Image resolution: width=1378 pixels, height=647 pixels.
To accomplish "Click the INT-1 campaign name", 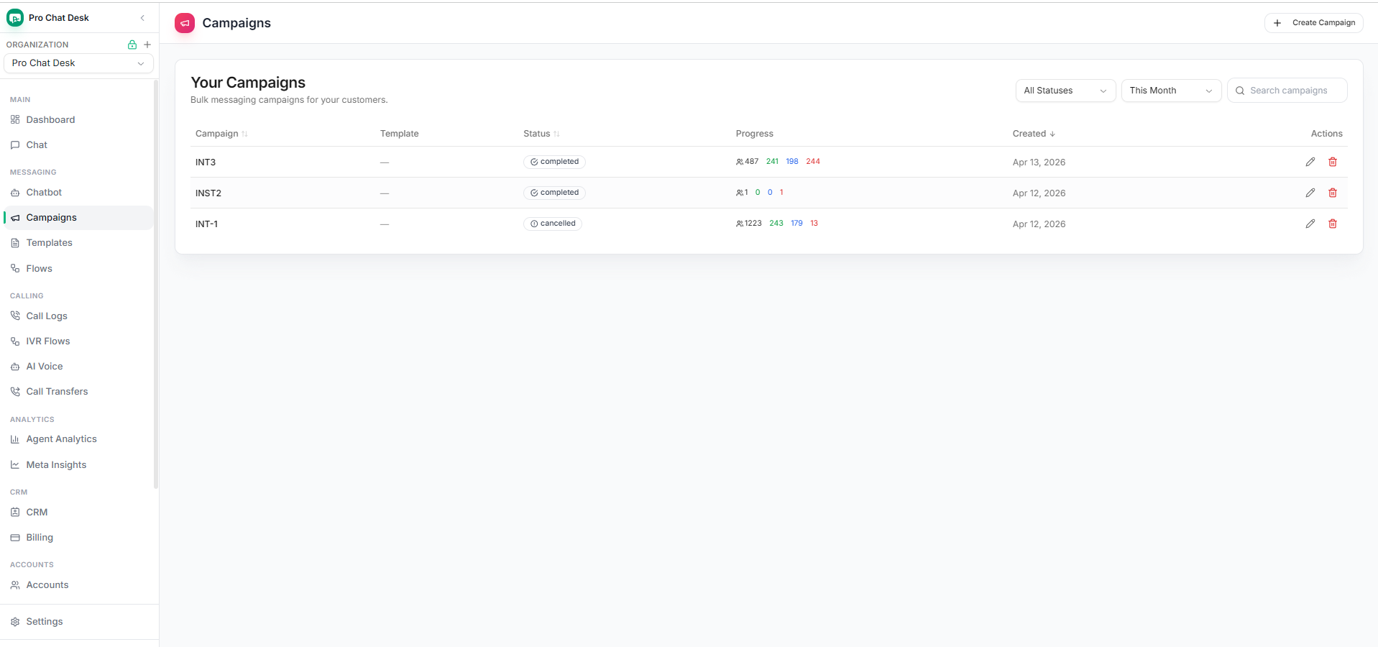I will 207,224.
